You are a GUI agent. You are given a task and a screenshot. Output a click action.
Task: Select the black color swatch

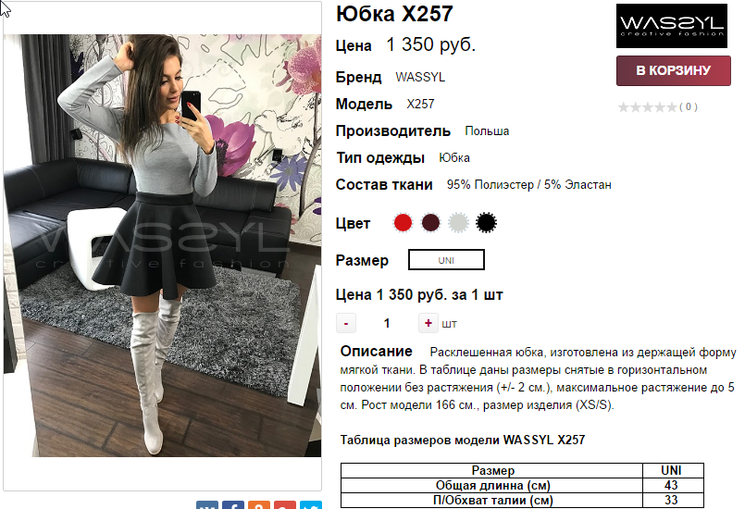486,222
